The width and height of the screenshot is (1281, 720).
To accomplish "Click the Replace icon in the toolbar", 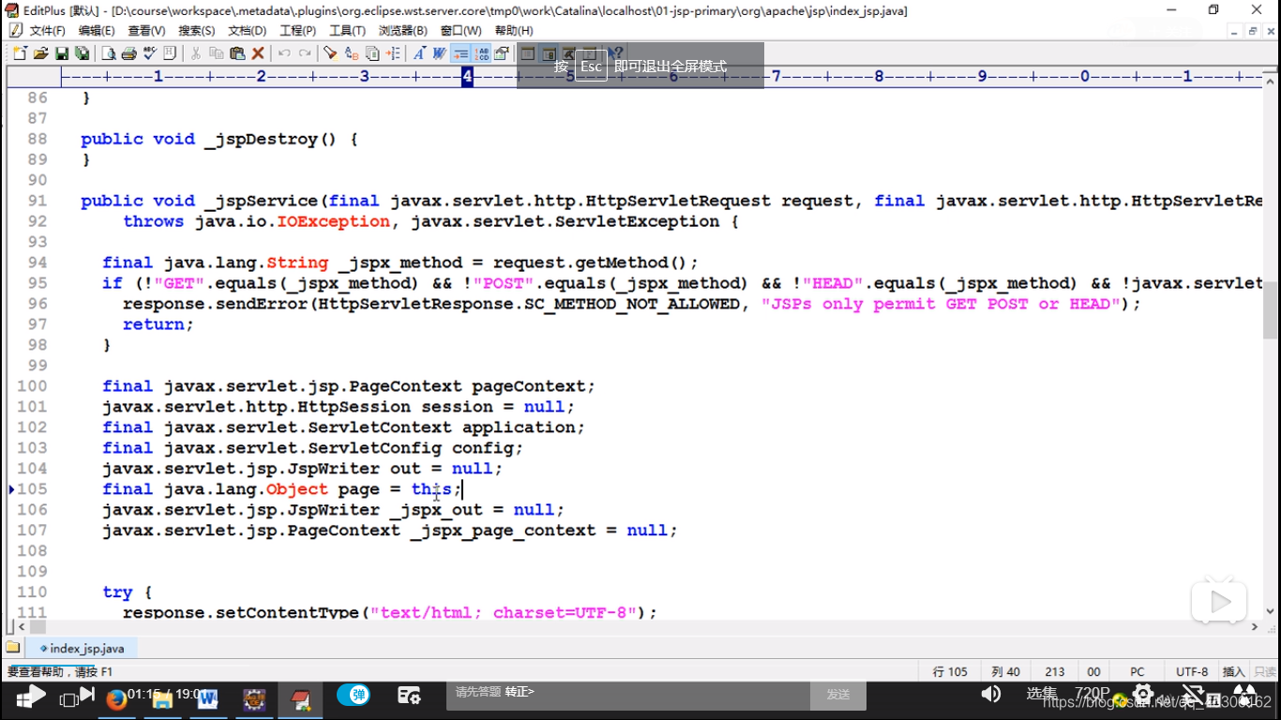I will coord(352,53).
